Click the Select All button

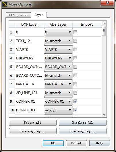[x=33, y=123]
